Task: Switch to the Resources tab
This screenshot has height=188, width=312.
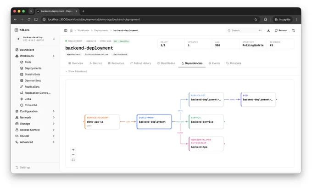Action: (x=116, y=63)
